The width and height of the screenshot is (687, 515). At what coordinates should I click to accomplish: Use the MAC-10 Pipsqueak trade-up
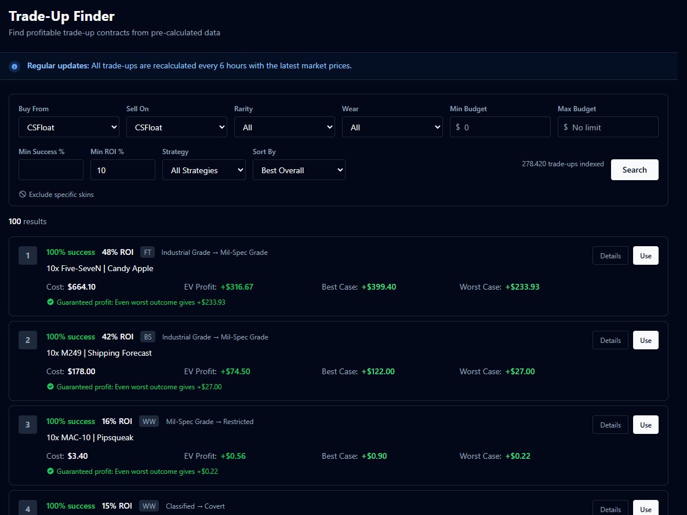(645, 425)
